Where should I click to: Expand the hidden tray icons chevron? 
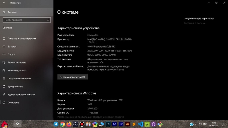tap(196, 124)
